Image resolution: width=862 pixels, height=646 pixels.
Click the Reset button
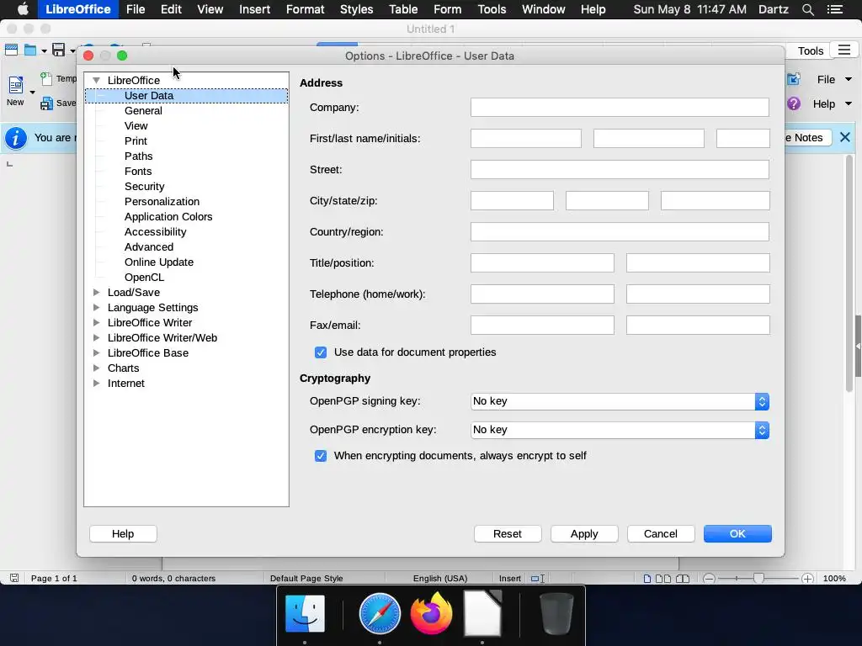click(508, 533)
